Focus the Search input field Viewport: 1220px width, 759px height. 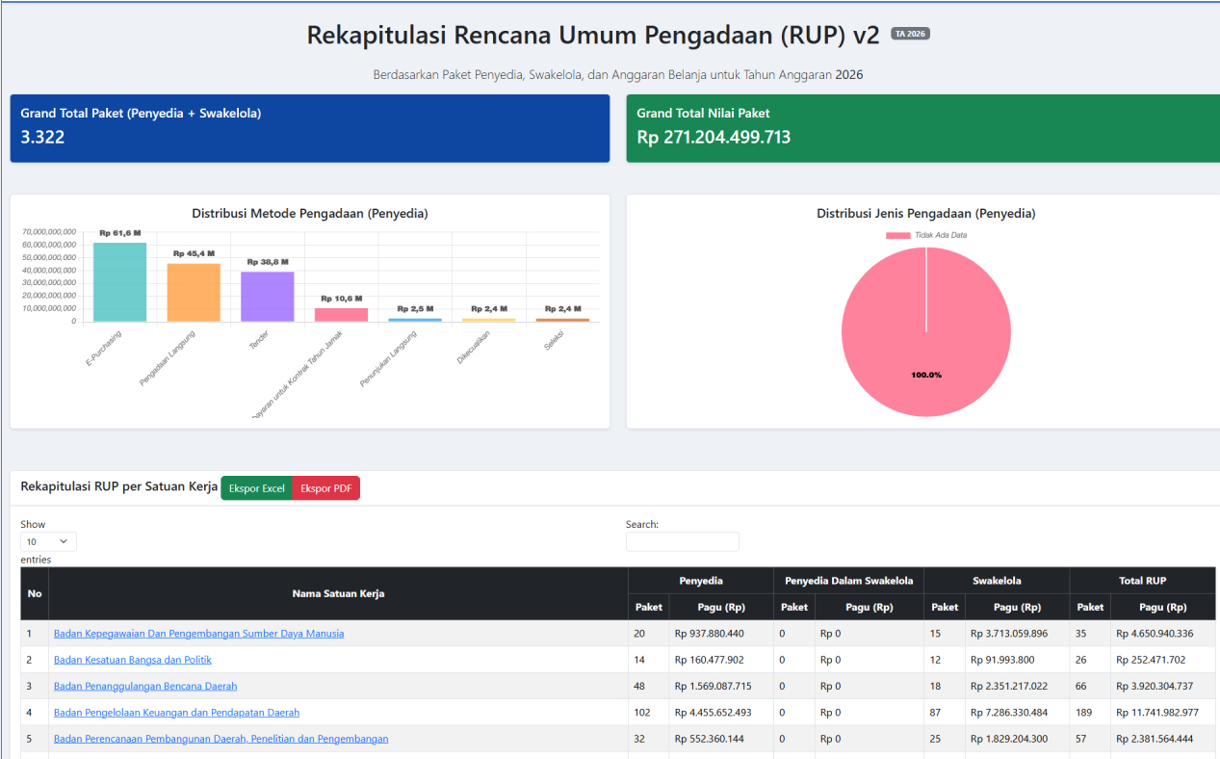click(682, 541)
